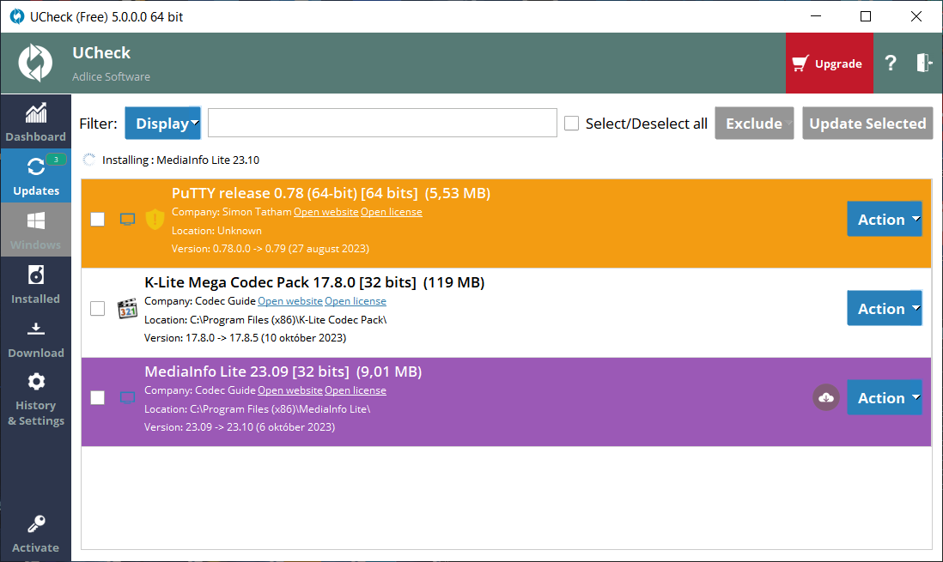943x562 pixels.
Task: Click the K-Lite Mega Codec Pack icon
Action: (127, 309)
